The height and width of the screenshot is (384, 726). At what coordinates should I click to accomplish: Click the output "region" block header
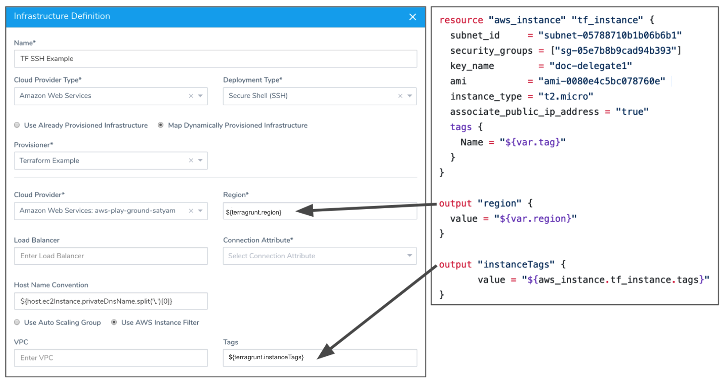(x=486, y=203)
